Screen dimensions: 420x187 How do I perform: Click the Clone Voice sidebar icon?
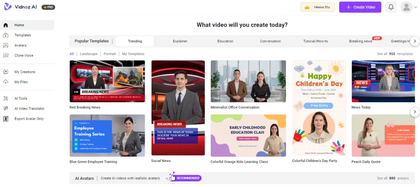(6, 56)
